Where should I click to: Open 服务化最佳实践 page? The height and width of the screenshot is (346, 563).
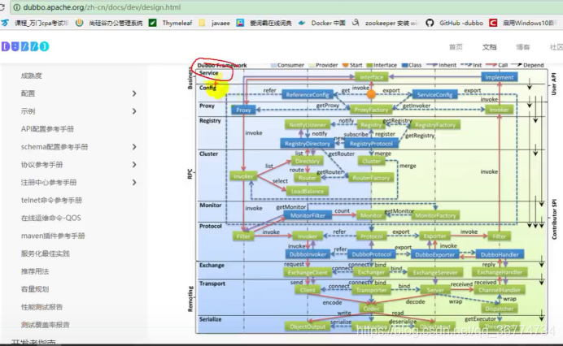[x=46, y=253]
